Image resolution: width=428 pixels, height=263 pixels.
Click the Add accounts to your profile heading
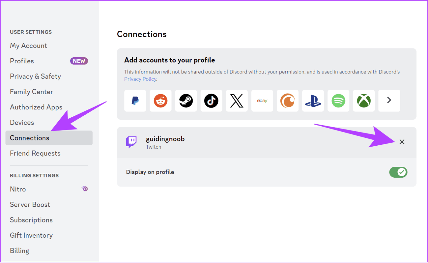click(170, 60)
